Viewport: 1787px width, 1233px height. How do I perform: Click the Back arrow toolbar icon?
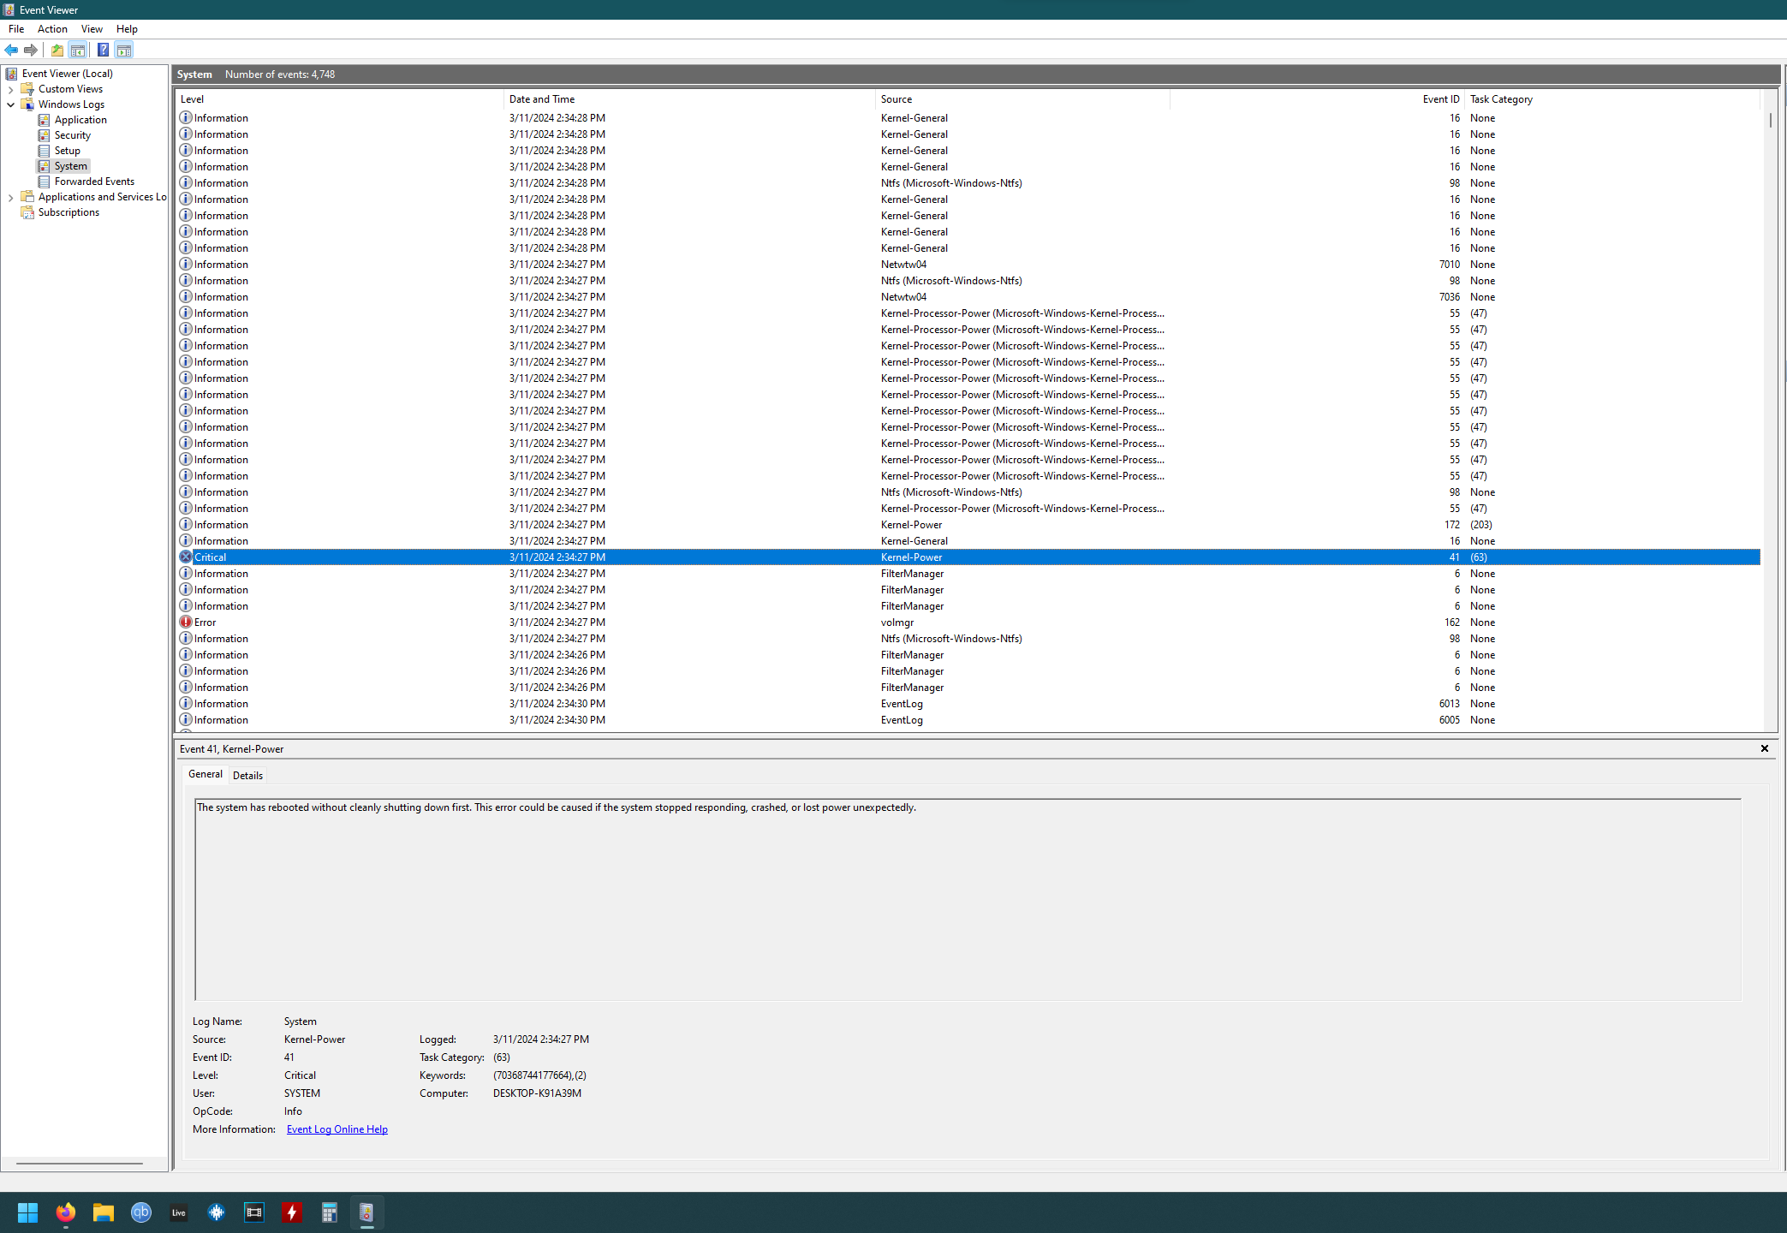(11, 50)
